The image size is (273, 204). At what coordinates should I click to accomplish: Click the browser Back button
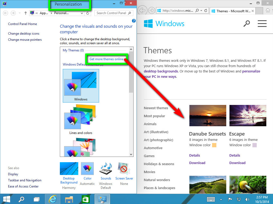tap(142, 10)
